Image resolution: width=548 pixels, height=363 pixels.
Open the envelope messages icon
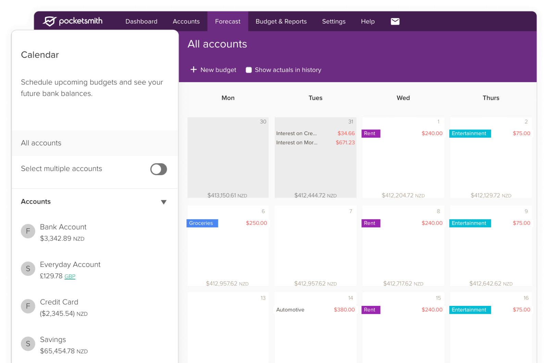[x=395, y=22]
